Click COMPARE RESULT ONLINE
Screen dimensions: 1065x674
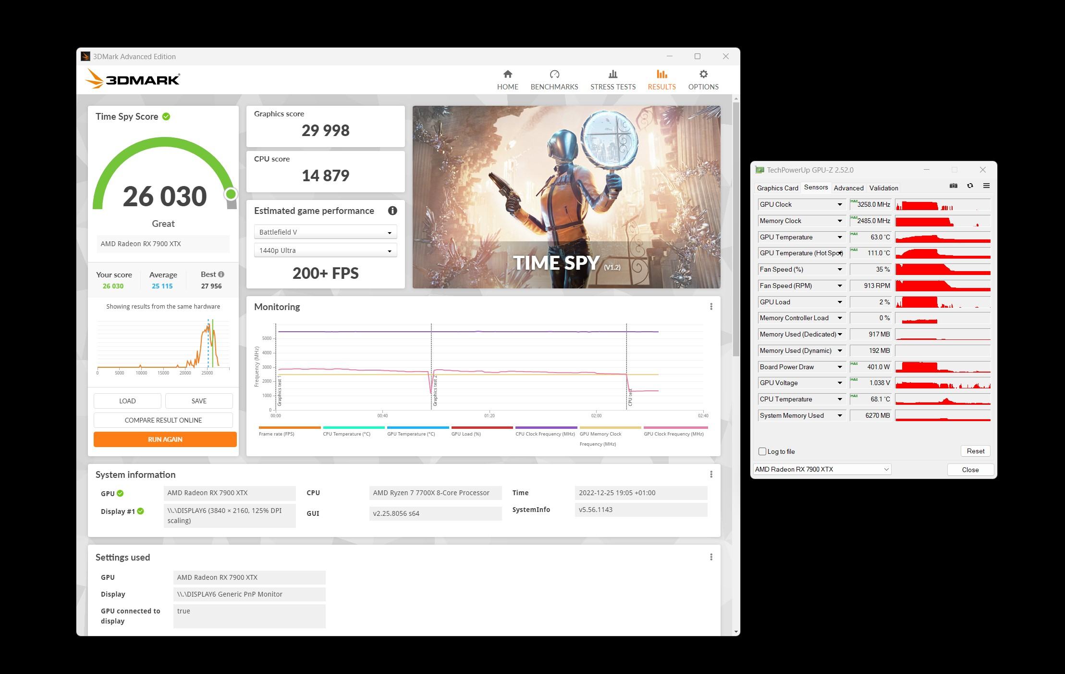163,420
